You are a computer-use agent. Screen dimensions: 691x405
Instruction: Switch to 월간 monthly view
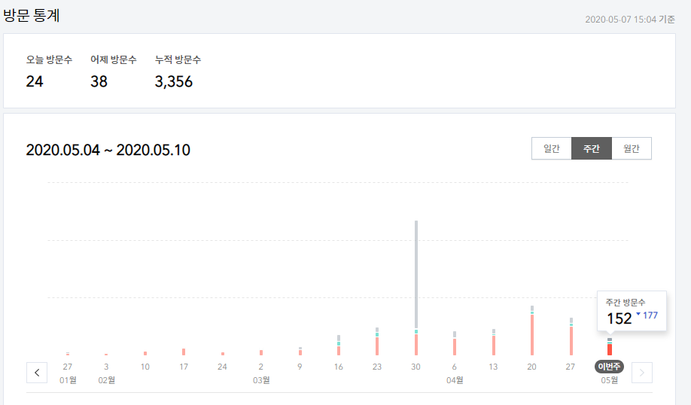[x=632, y=148]
